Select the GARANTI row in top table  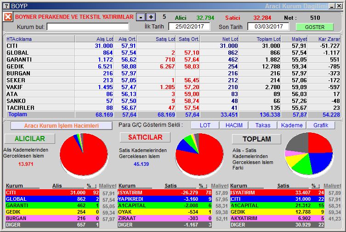click(173, 60)
